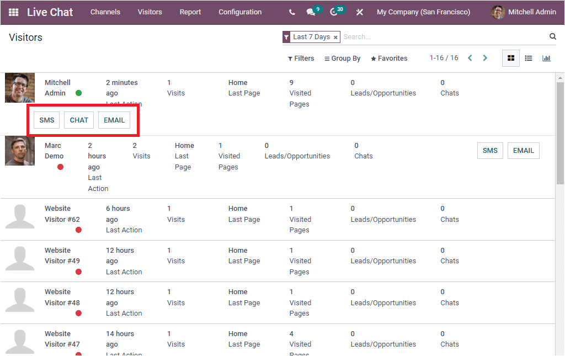Remove the Last 7 Days filter tag

pyautogui.click(x=335, y=36)
